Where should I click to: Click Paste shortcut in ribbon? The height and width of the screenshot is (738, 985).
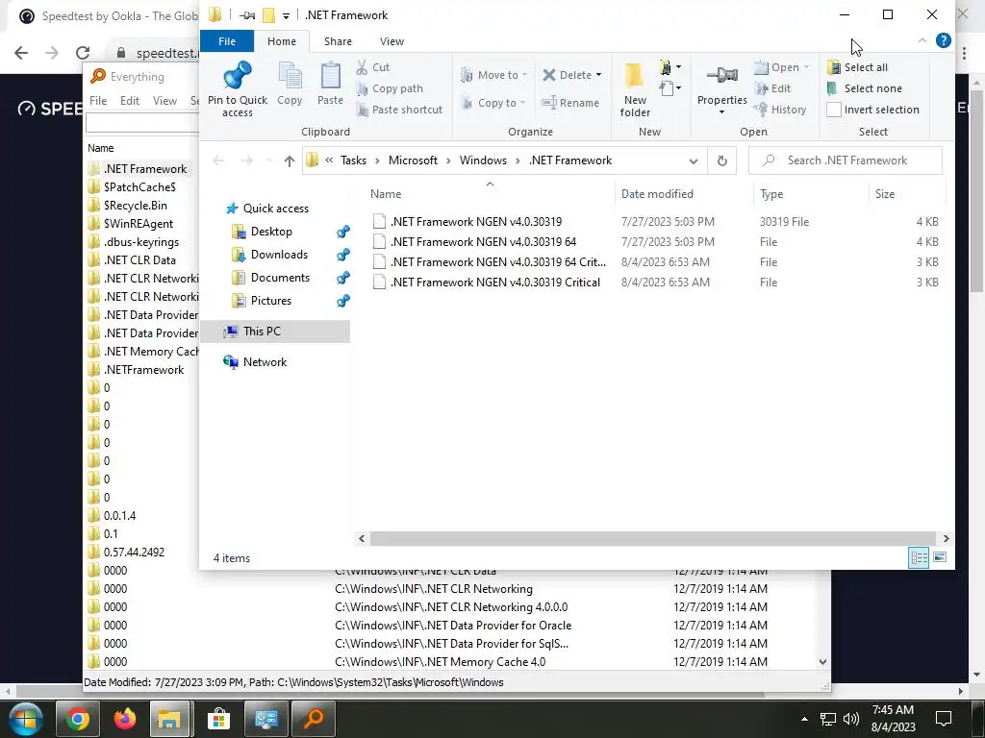point(399,110)
